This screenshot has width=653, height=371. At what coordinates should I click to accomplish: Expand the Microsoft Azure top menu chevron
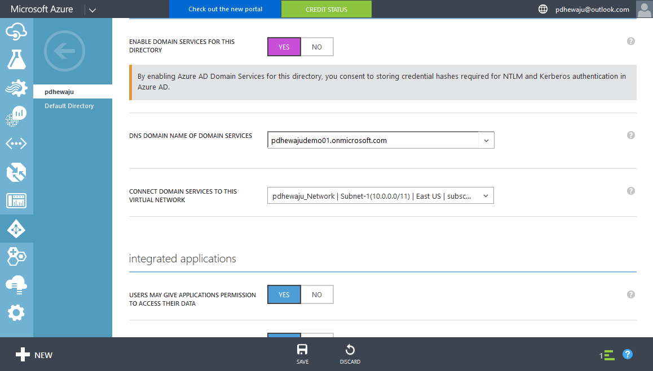pyautogui.click(x=92, y=10)
